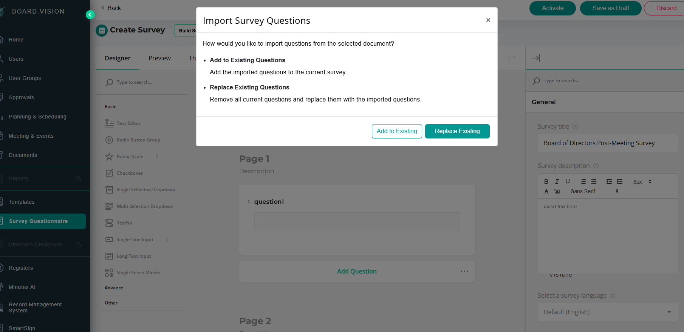
Task: Collapse sidebar with green arrow button
Action: click(x=90, y=15)
